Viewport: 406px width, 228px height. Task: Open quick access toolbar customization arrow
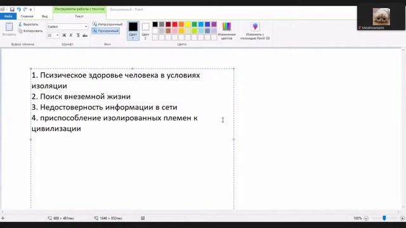[31, 9]
